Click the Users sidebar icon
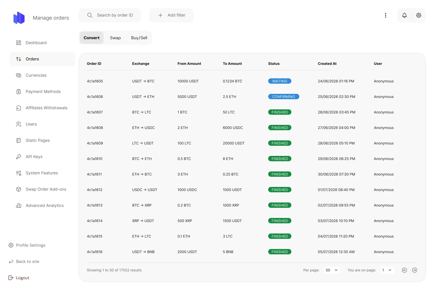Screen dimensions: 434x293 point(19,124)
